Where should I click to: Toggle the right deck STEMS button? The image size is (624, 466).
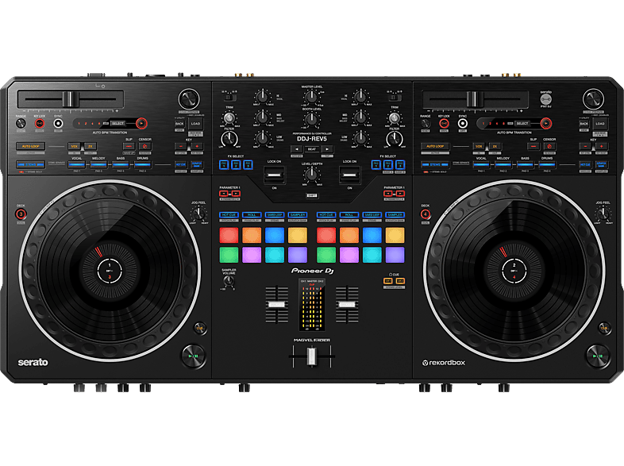(435, 164)
